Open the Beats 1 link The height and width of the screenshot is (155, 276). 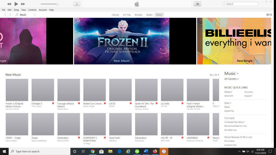coord(227,103)
